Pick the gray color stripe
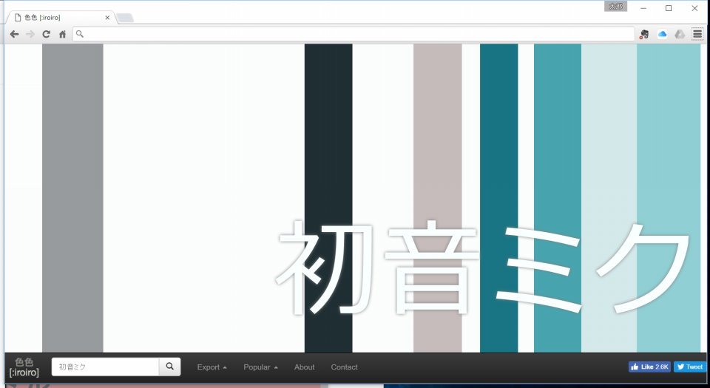Image resolution: width=710 pixels, height=388 pixels. click(x=72, y=198)
